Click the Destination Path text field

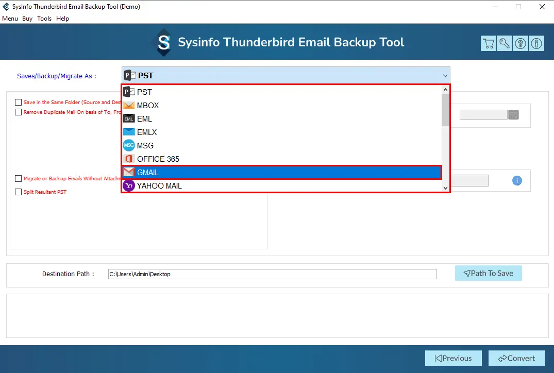point(273,274)
